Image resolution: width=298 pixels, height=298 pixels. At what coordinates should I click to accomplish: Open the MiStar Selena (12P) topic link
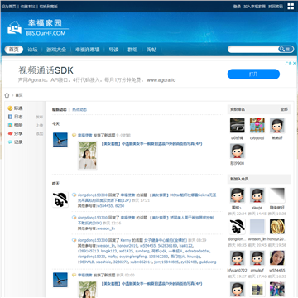[x=147, y=198]
